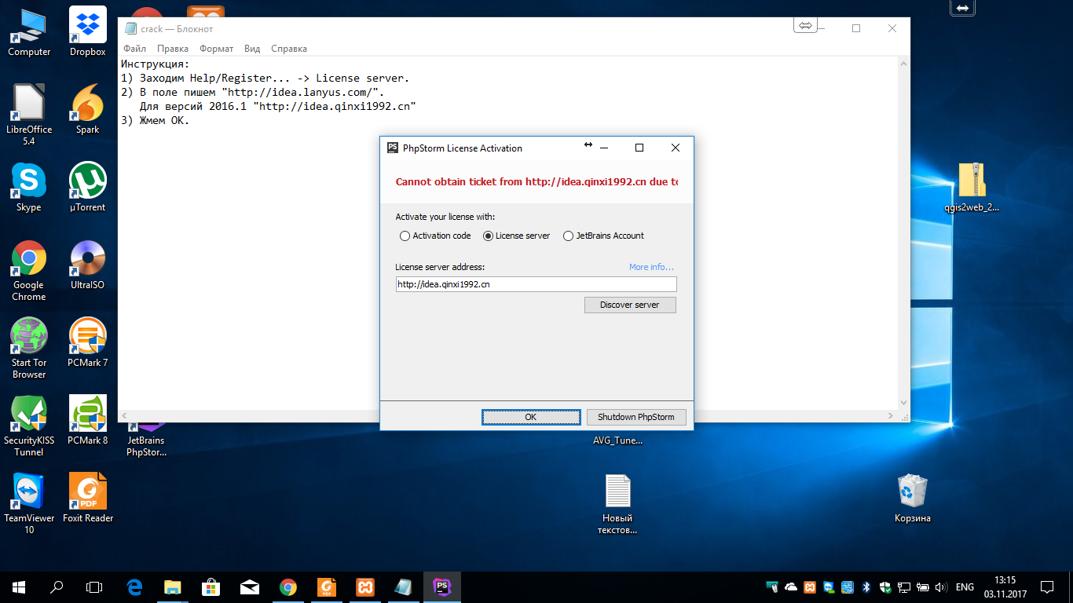Confirm activation with the OK button
Viewport: 1073px width, 603px height.
click(x=531, y=417)
